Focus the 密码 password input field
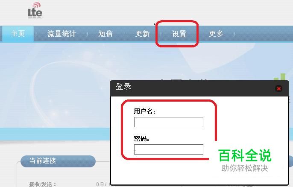Screen dimensions: 293x187 coord(169,149)
